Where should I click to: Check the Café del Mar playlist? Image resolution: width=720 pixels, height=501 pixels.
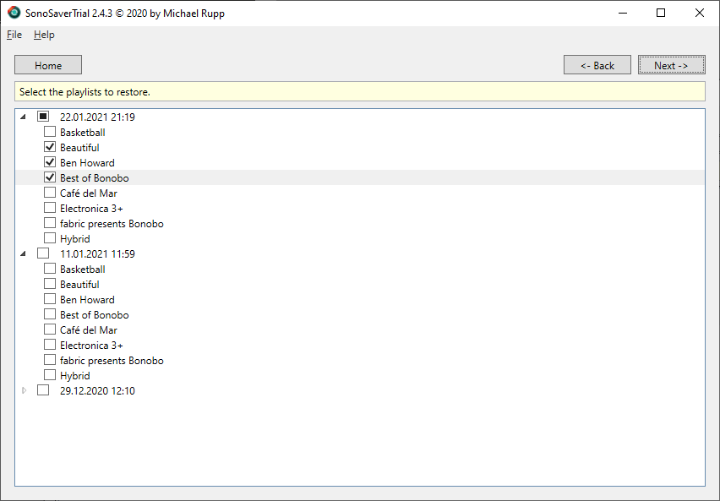49,193
